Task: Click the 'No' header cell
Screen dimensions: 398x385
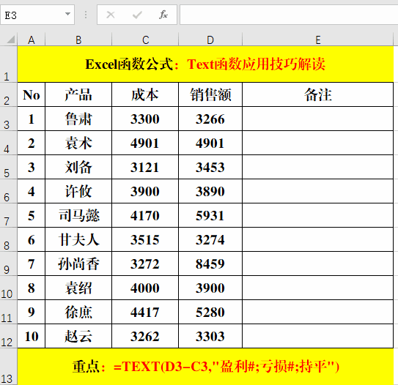Action: [x=32, y=94]
